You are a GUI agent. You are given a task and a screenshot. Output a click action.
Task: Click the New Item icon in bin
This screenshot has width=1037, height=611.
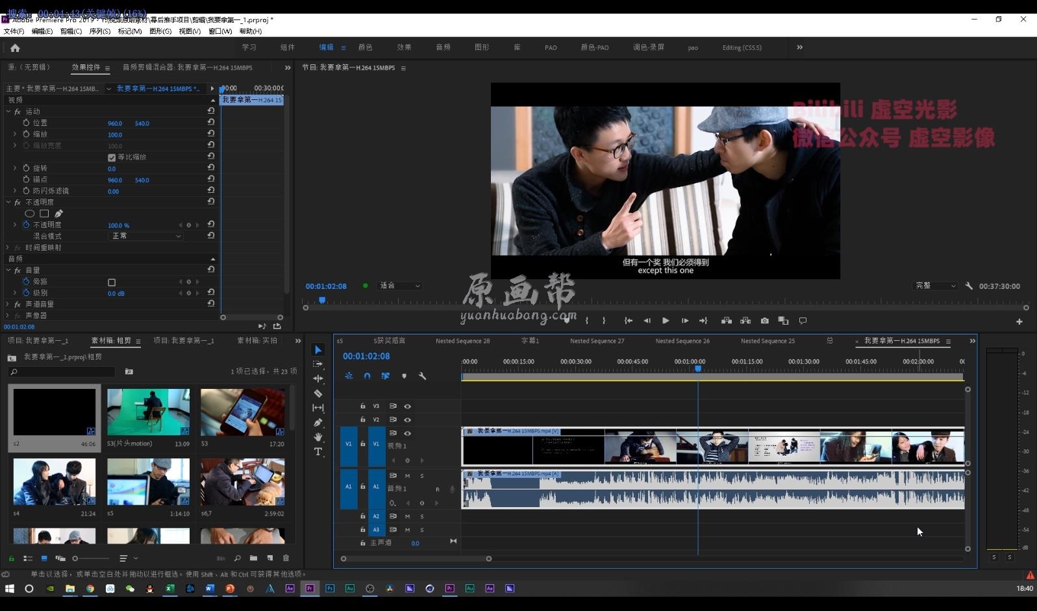pyautogui.click(x=270, y=558)
